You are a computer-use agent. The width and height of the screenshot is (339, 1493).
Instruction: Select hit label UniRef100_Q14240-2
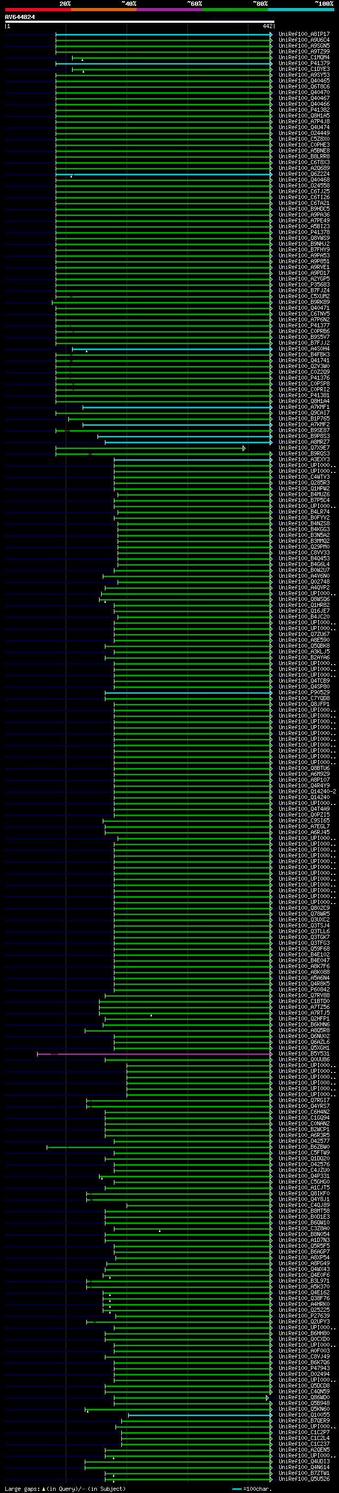(x=307, y=792)
